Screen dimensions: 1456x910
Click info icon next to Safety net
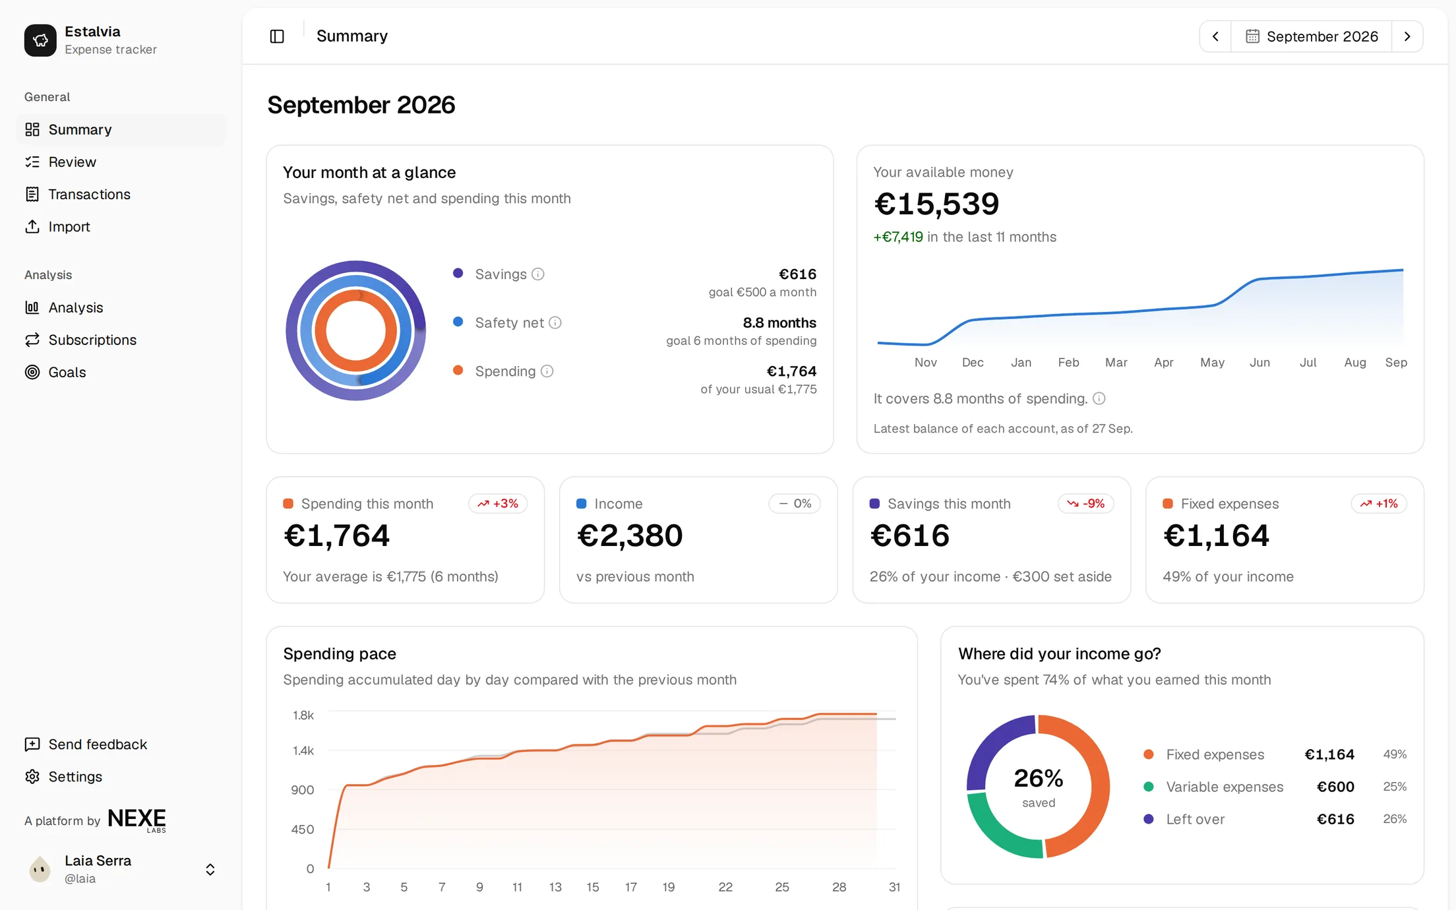555,322
